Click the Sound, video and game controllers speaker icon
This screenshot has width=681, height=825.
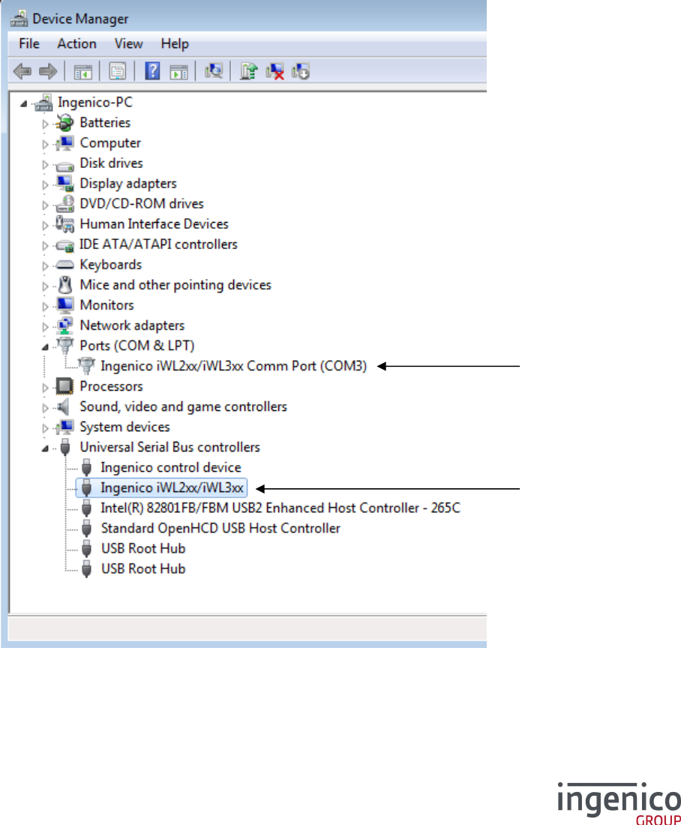[63, 406]
